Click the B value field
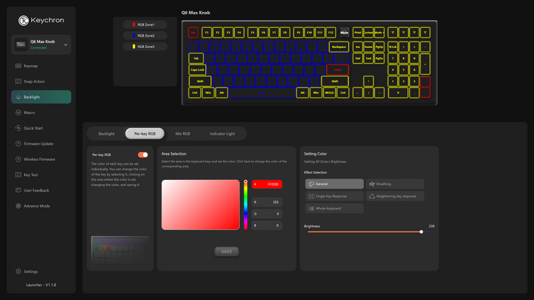 tap(267, 225)
